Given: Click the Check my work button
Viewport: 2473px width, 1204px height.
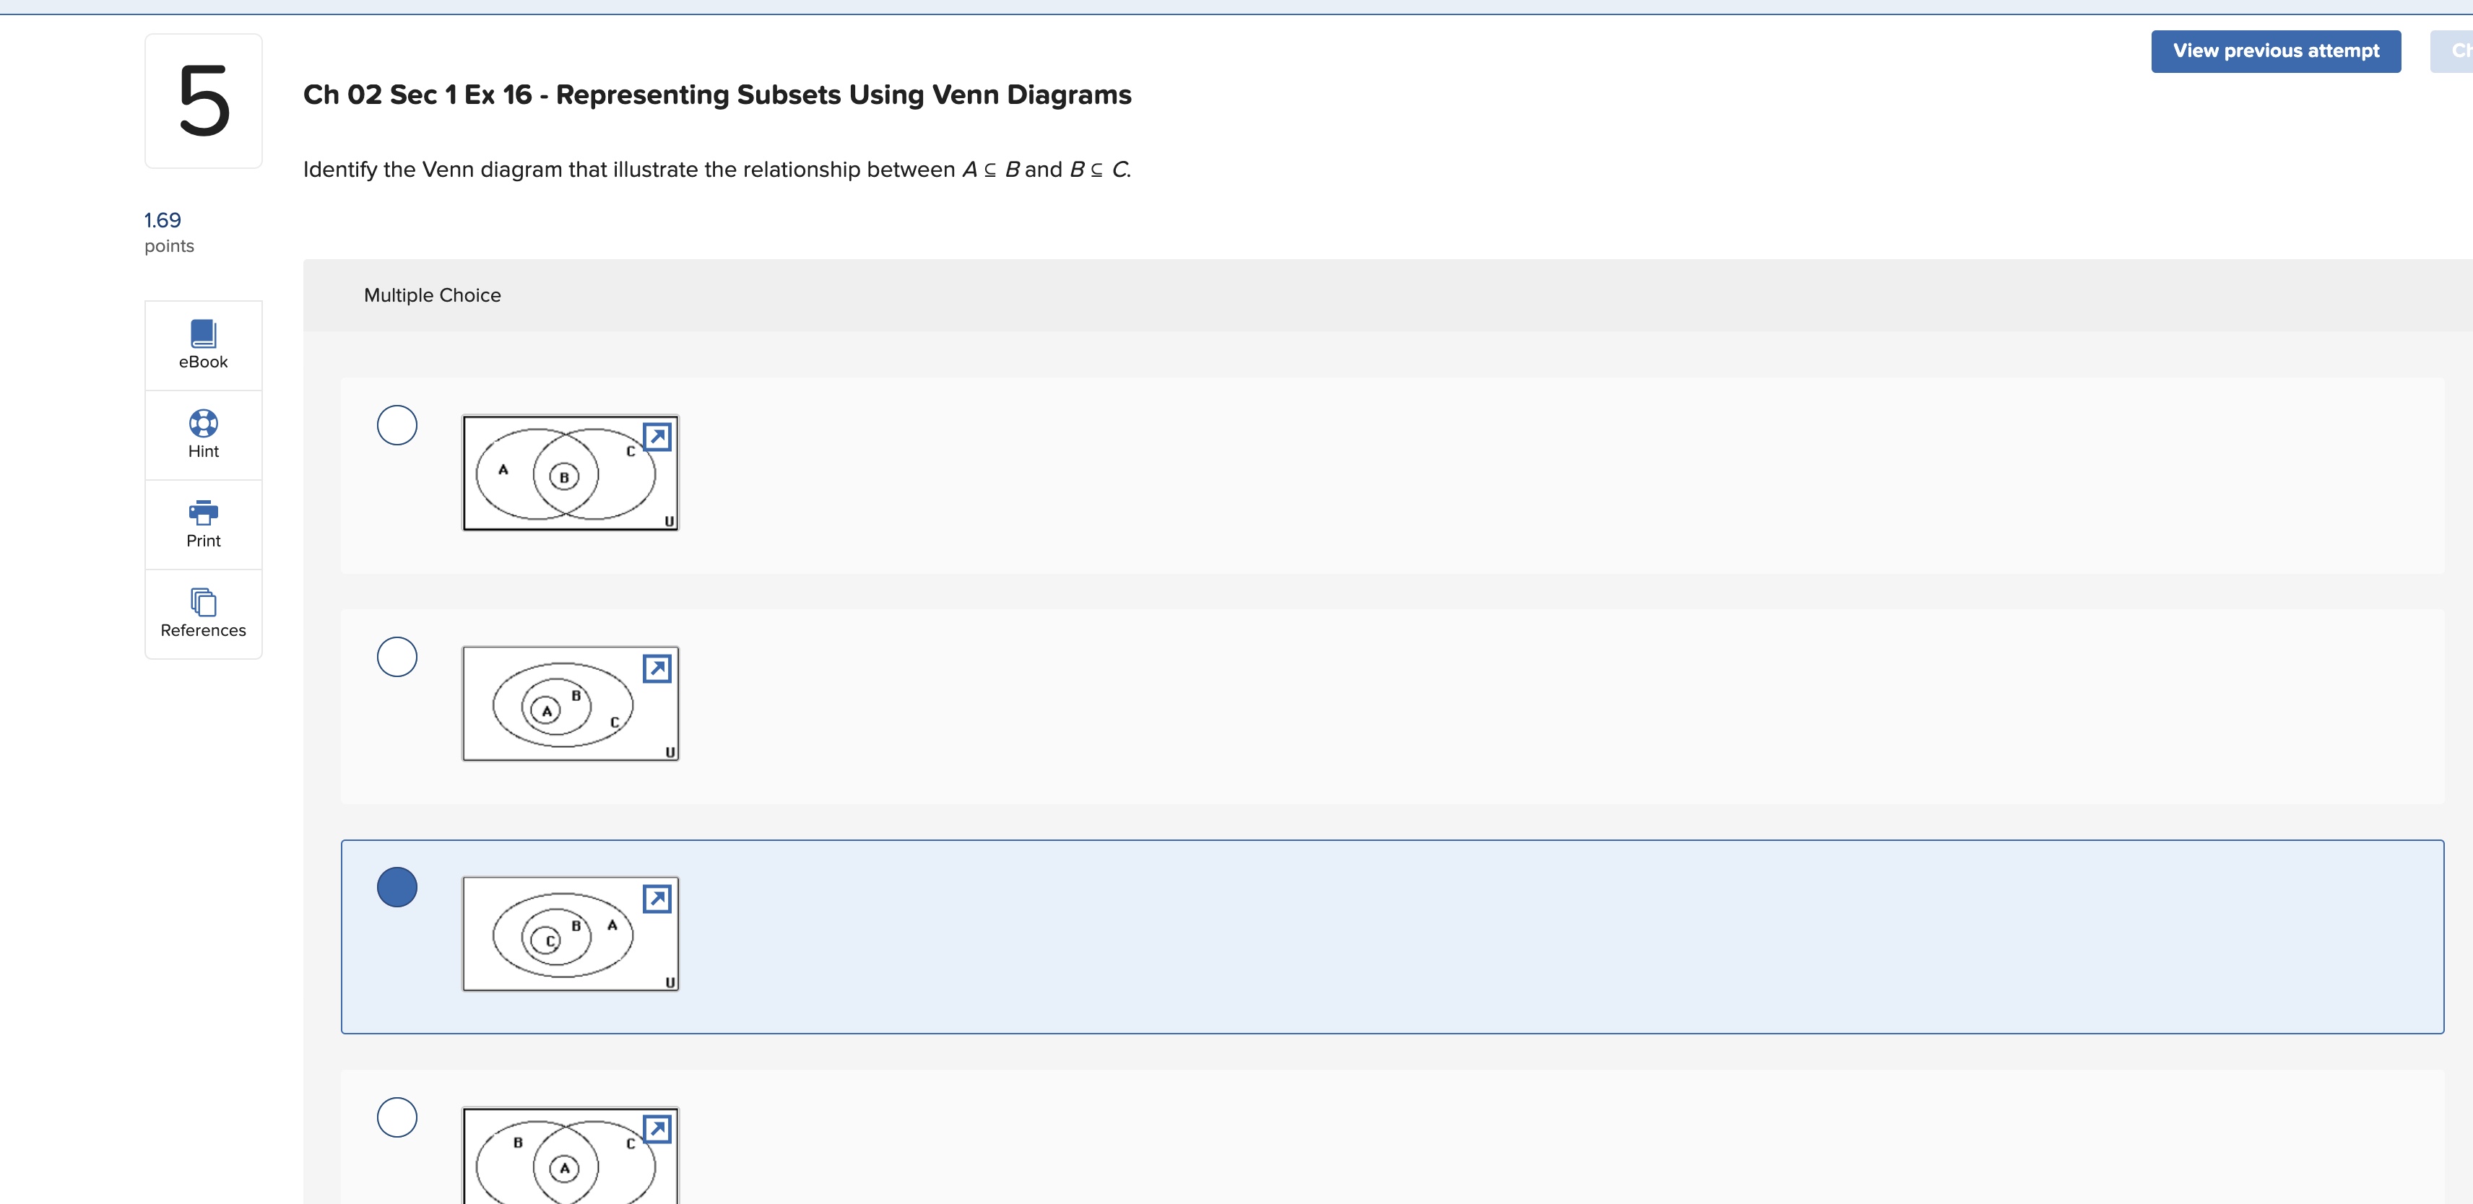Looking at the screenshot, I should (x=2453, y=51).
